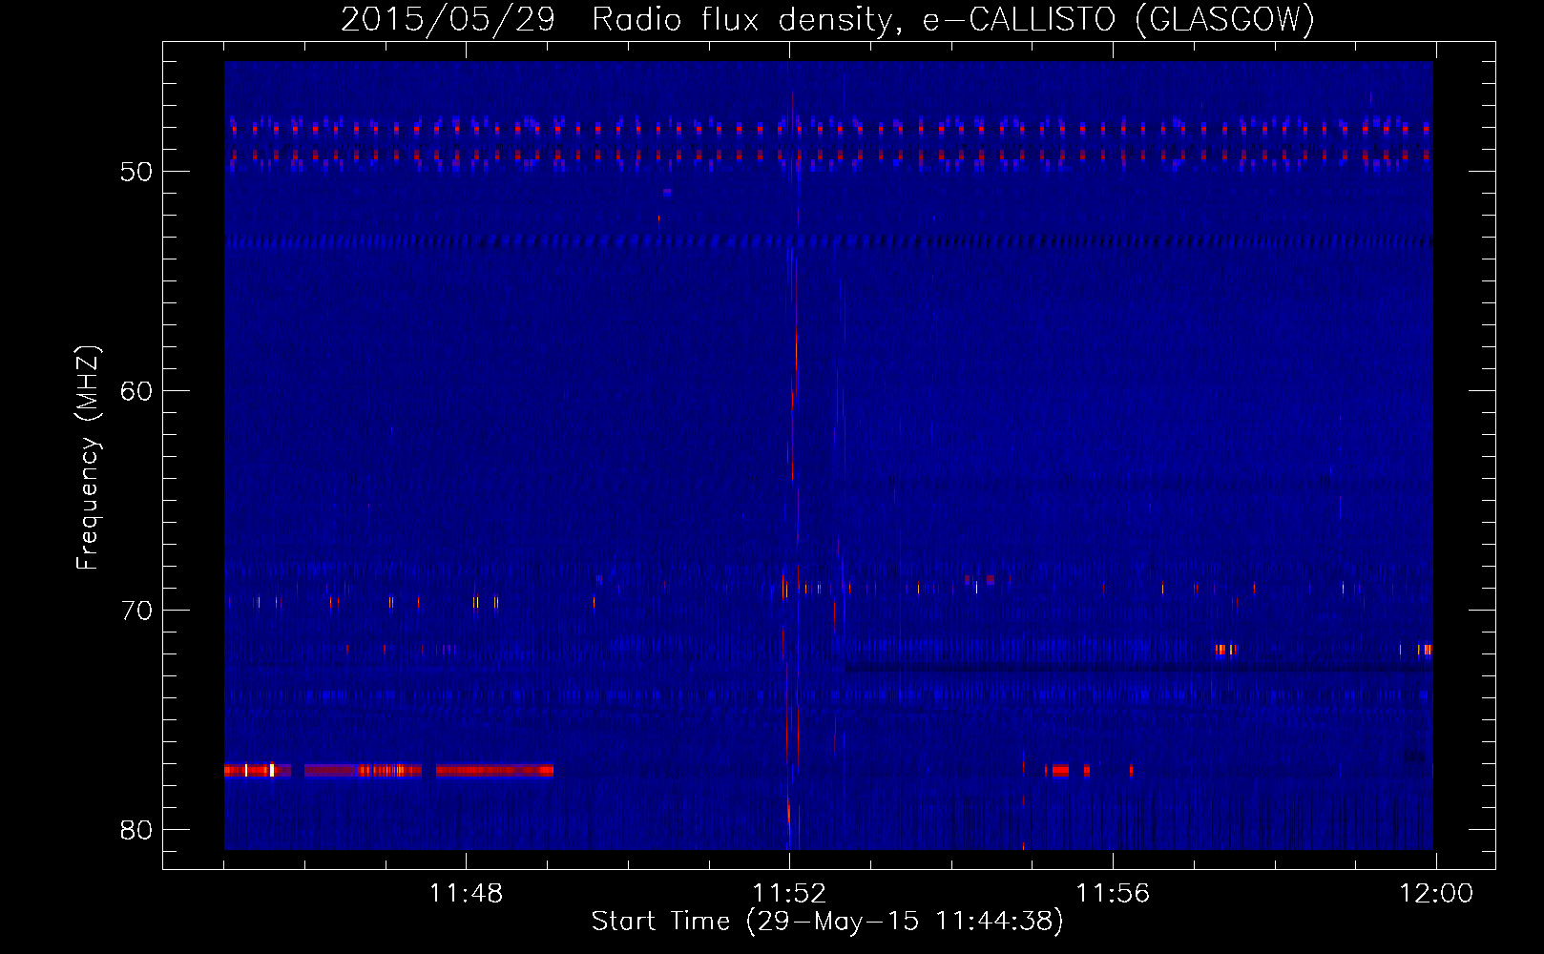Click the '60' frequency tick label

pos(136,391)
